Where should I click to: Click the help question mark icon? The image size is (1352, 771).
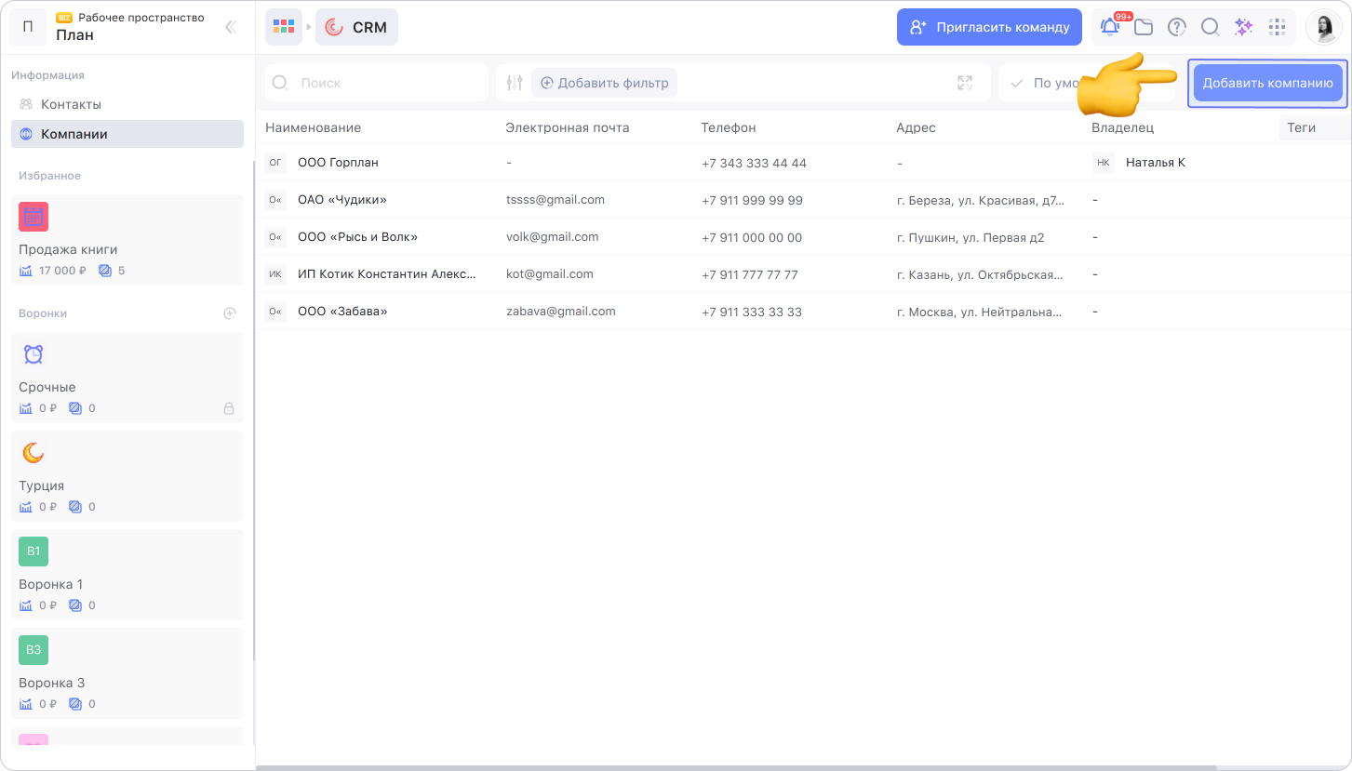(1177, 27)
